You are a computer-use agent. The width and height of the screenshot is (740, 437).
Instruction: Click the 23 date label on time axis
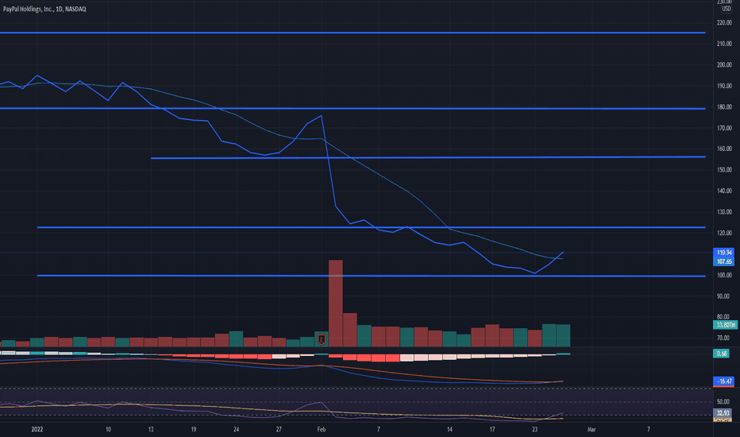pos(534,429)
